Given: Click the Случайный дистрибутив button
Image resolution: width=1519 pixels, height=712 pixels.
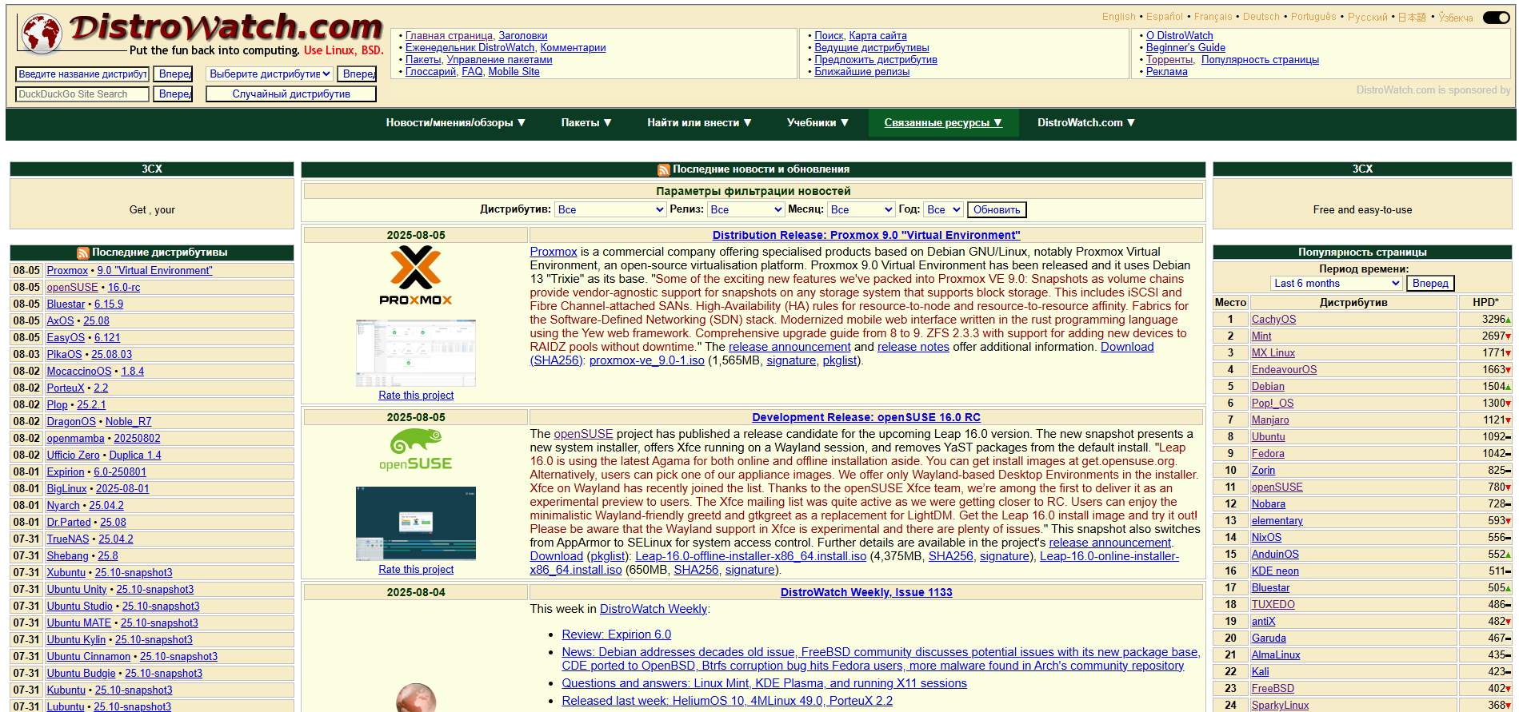Looking at the screenshot, I should [x=291, y=93].
